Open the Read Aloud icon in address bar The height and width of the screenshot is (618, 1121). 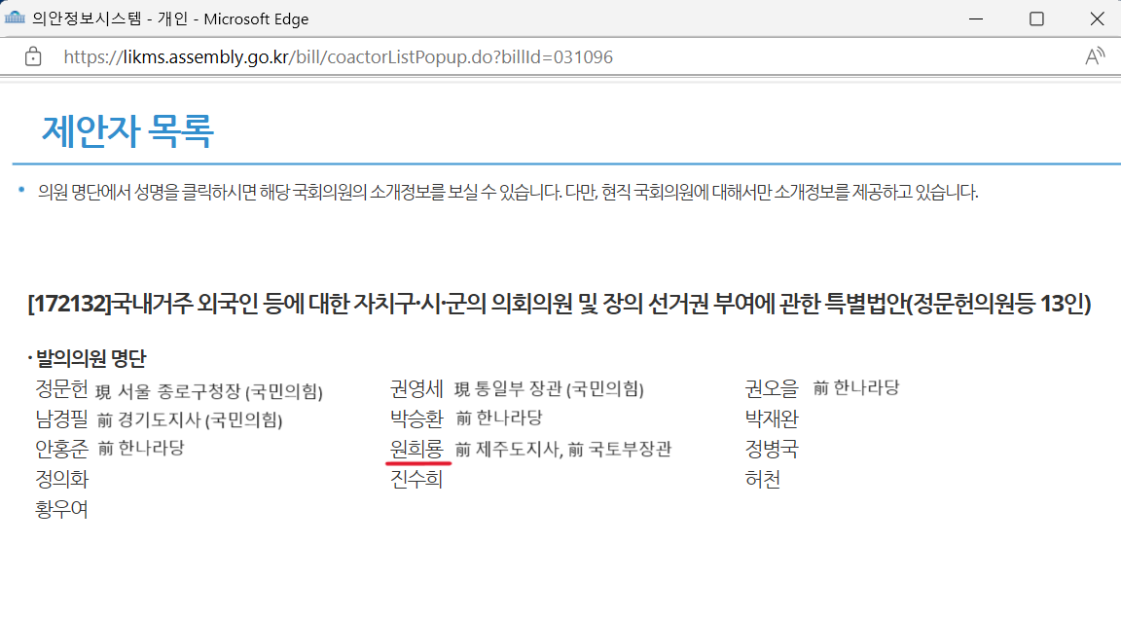1095,56
